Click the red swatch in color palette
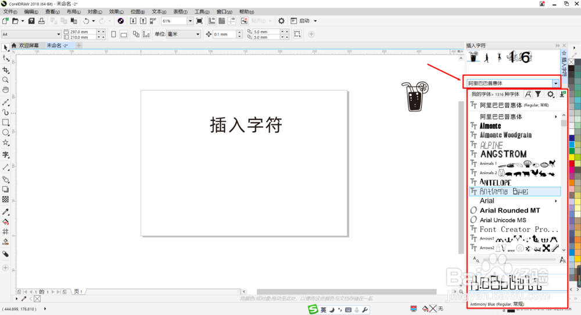 click(572, 163)
